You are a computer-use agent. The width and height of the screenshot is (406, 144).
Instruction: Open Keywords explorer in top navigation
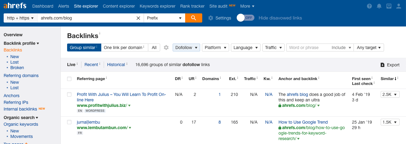[x=157, y=6]
